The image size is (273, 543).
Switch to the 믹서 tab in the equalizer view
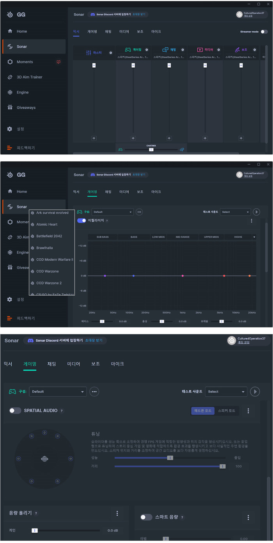tap(76, 192)
